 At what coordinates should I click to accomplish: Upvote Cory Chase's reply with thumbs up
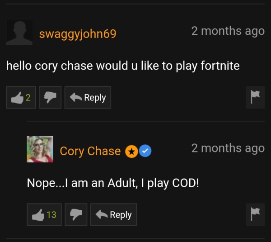coord(44,215)
